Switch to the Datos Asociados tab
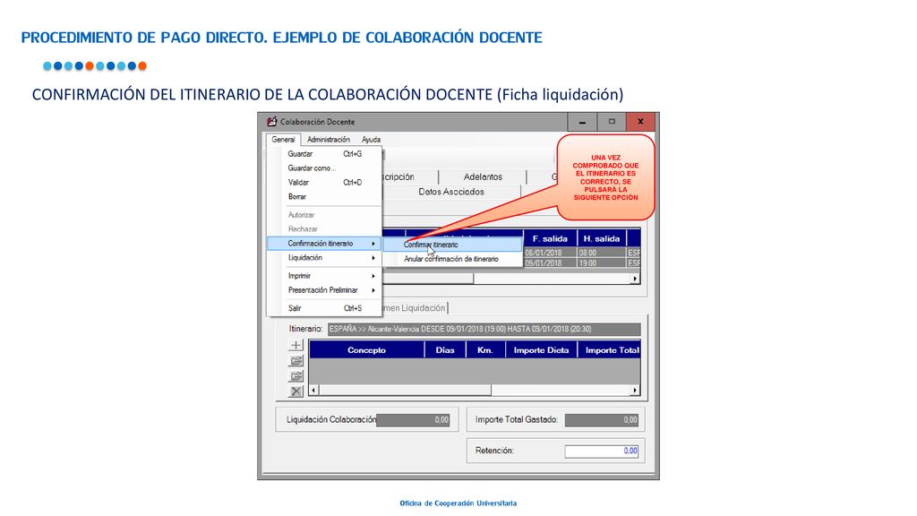917x516 pixels. coord(451,192)
